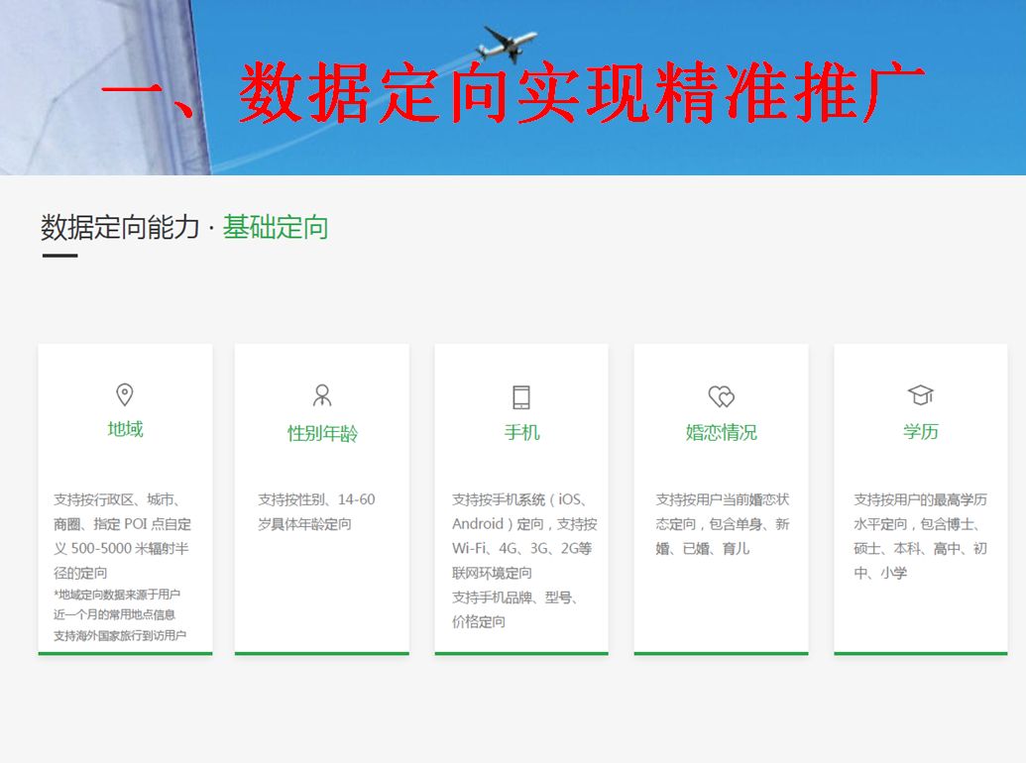1026x763 pixels.
Task: Click the line 近一个月的常用地点信息
Action: pos(115,614)
